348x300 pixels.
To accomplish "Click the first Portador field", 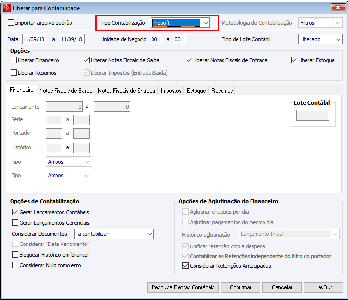I will pyautogui.click(x=54, y=134).
